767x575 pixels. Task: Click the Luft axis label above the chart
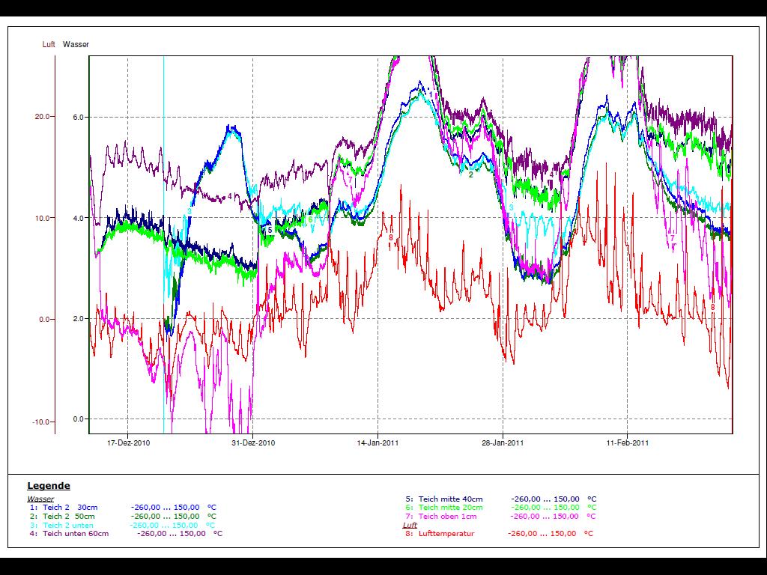[x=49, y=45]
